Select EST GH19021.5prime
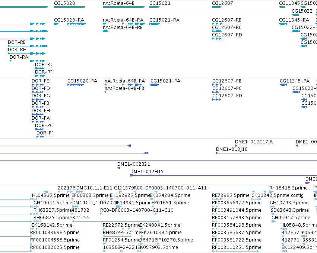 tap(53, 203)
